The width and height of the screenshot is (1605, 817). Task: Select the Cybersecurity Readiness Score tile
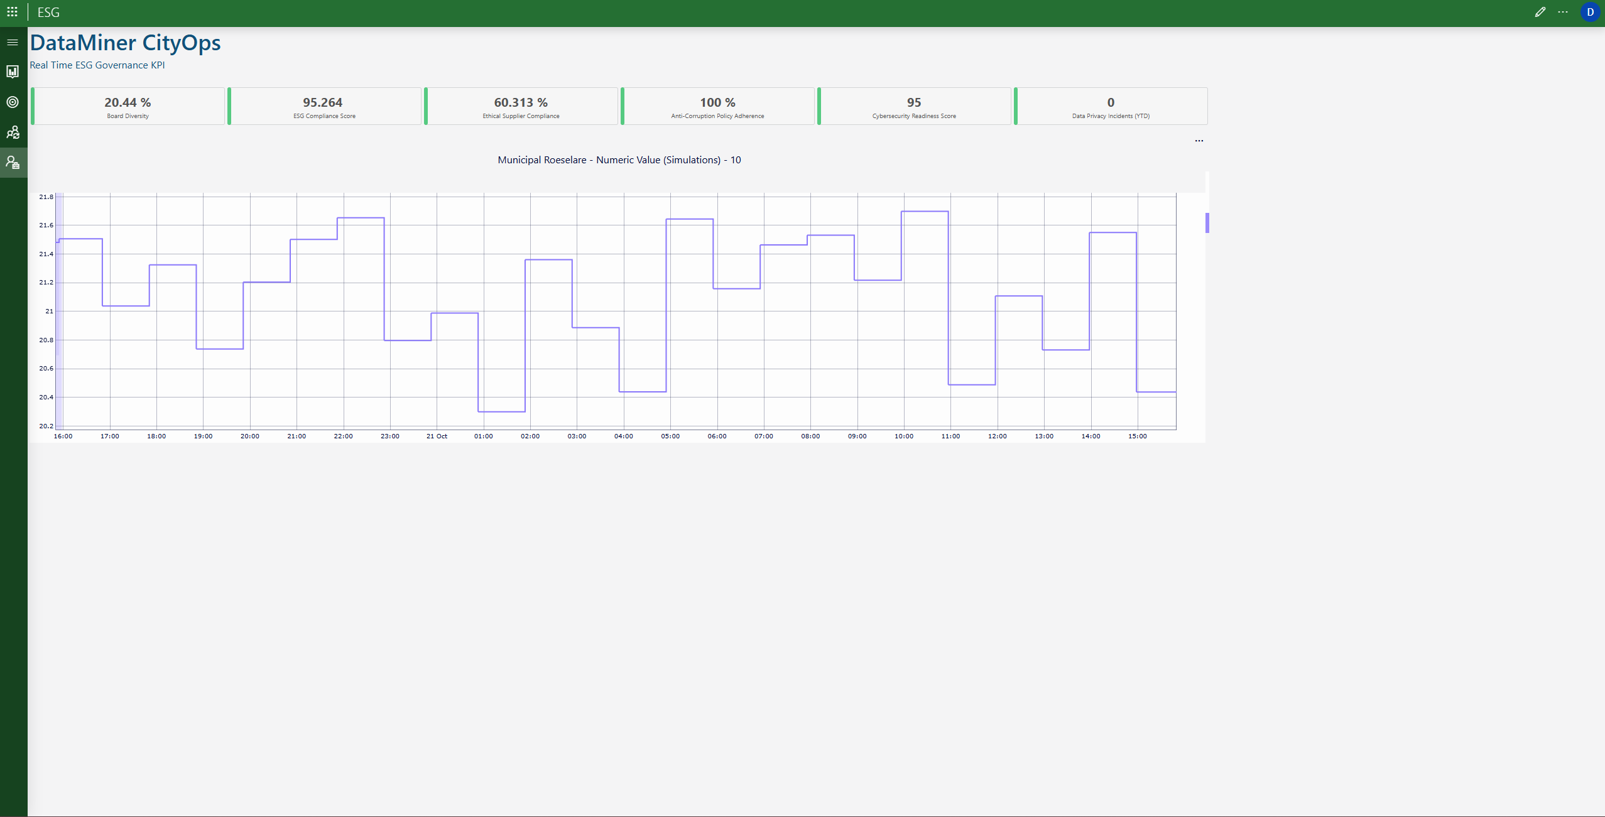click(914, 106)
